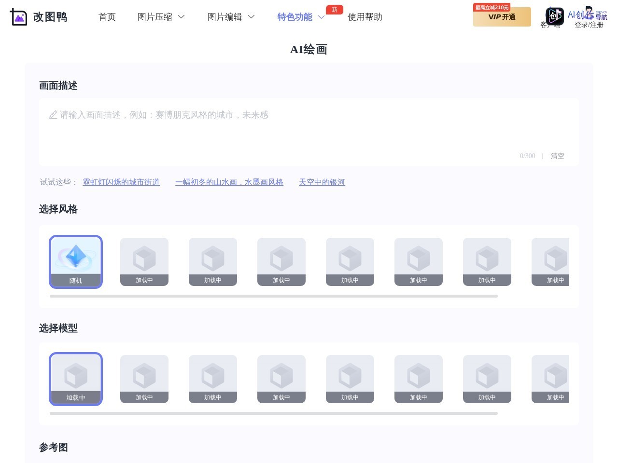618x463 pixels.
Task: Use suggestion 一幅初冬的山水画，水墨画风格
Action: coord(229,182)
